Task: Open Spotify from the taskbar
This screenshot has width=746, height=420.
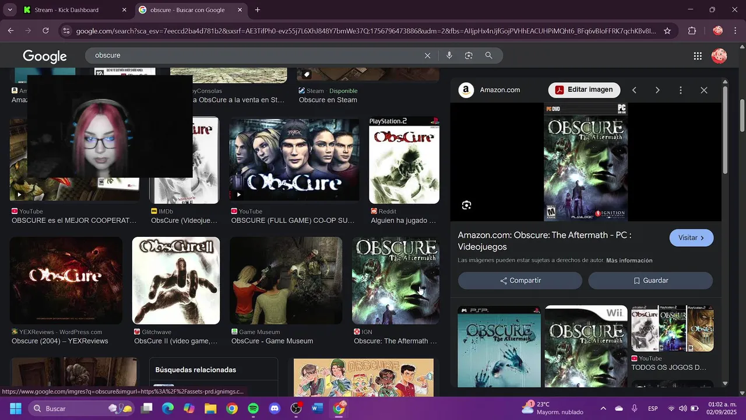Action: (x=254, y=408)
